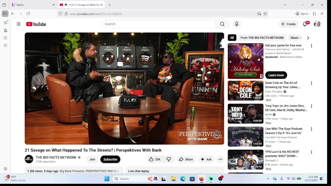Open more actions ellipsis under video
The height and width of the screenshot is (186, 331).
pos(220,159)
